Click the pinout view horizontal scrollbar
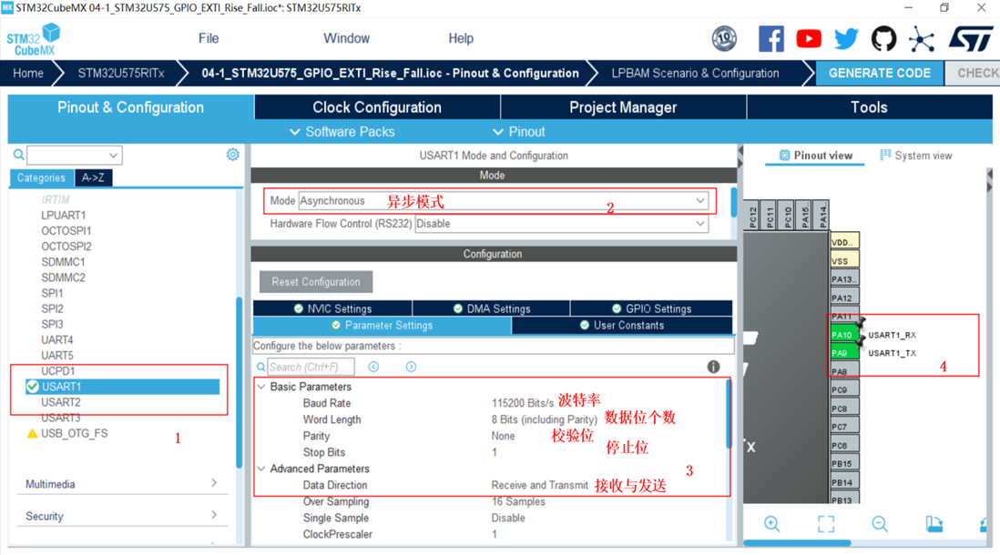Image resolution: width=1000 pixels, height=555 pixels. pyautogui.click(x=797, y=543)
